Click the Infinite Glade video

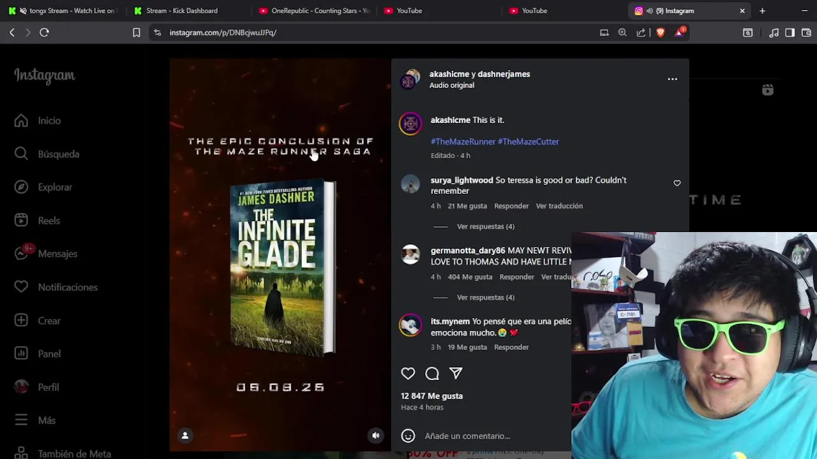click(280, 255)
